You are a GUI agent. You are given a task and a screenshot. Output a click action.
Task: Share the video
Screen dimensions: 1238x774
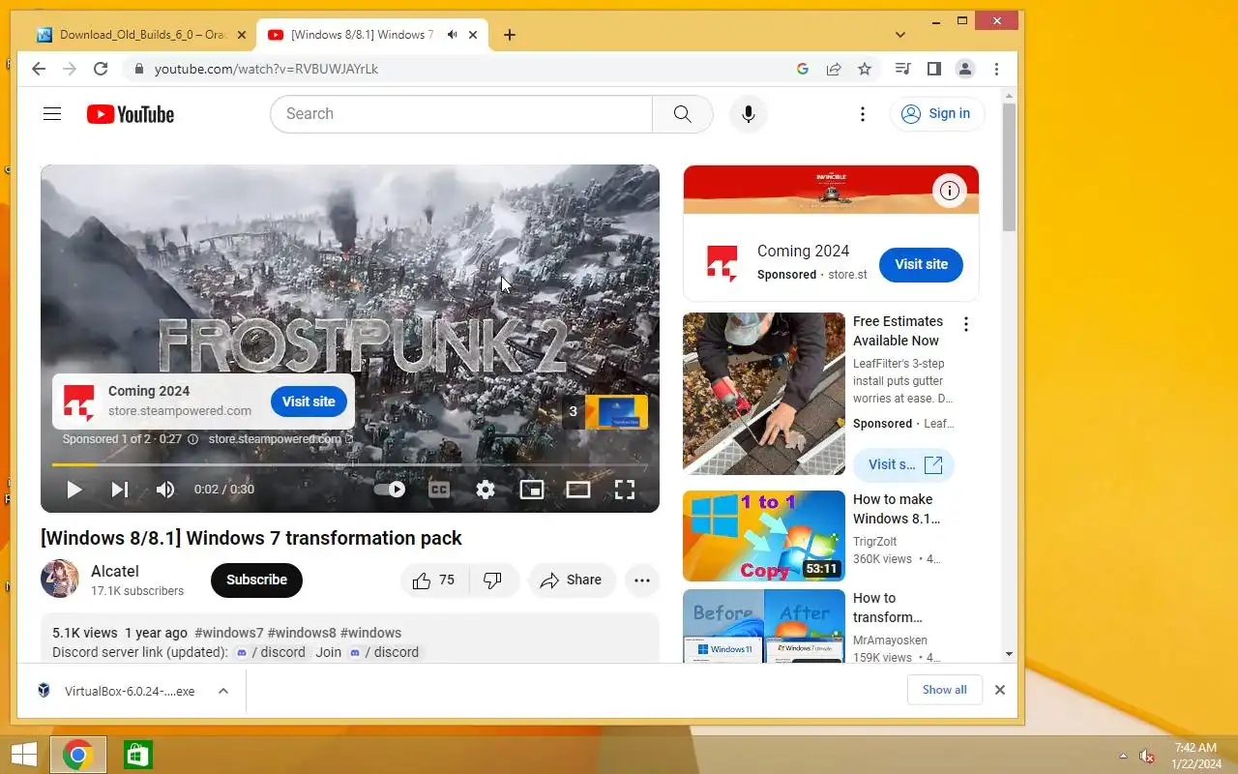point(572,580)
